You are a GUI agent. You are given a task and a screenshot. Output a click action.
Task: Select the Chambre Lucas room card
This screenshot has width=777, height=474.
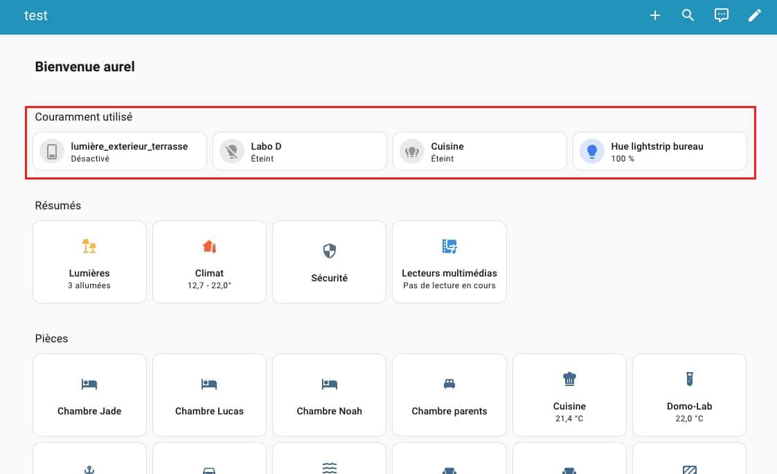click(x=209, y=395)
